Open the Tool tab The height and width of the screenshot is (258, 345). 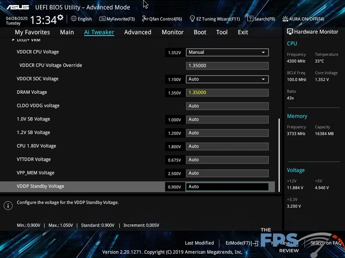pyautogui.click(x=222, y=32)
